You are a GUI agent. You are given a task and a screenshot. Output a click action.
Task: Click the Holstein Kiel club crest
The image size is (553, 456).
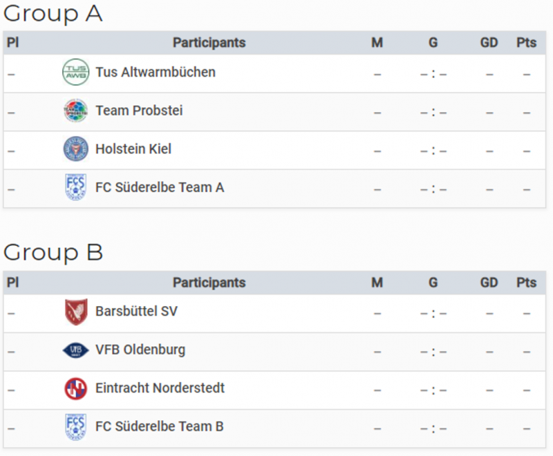pyautogui.click(x=75, y=149)
